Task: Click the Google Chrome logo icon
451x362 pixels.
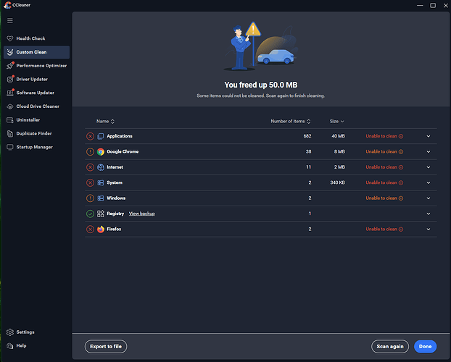Action: click(x=101, y=152)
